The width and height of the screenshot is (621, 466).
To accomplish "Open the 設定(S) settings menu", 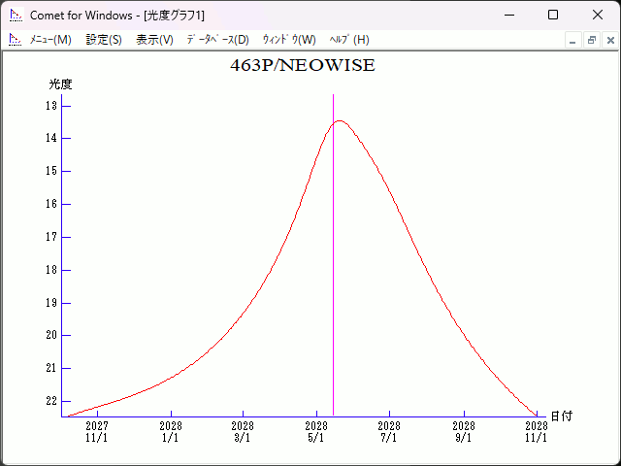I will (x=104, y=40).
